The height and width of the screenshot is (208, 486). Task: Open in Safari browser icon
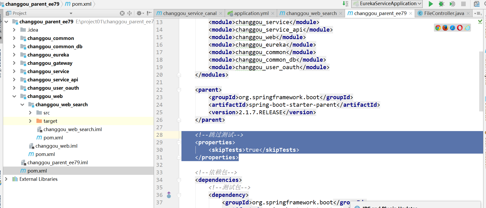click(x=453, y=28)
